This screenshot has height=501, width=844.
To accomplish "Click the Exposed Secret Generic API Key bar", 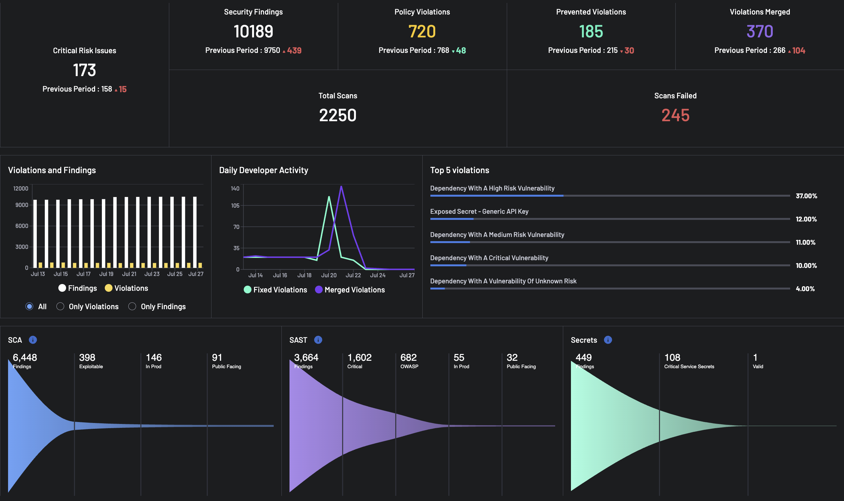I will (610, 219).
